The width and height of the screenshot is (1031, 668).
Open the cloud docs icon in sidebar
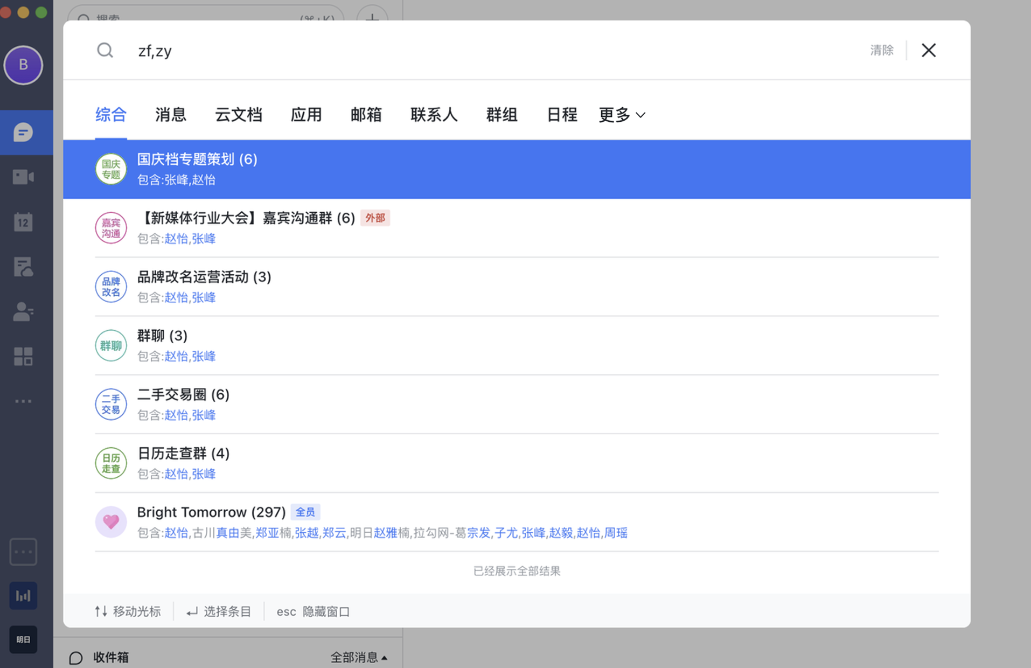tap(23, 267)
